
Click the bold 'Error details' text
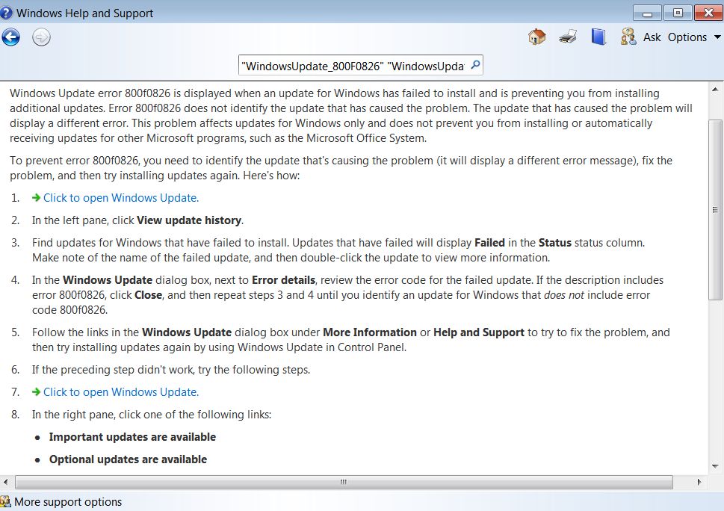click(x=283, y=280)
